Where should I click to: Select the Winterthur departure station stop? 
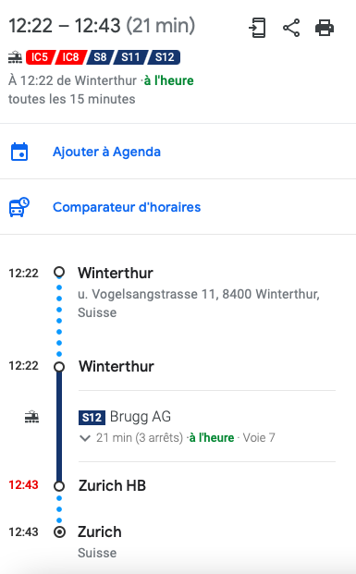[117, 366]
